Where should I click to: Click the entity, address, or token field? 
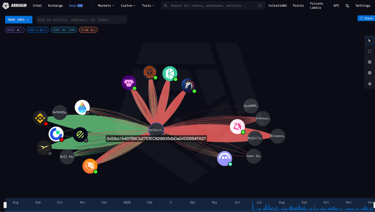point(81,20)
